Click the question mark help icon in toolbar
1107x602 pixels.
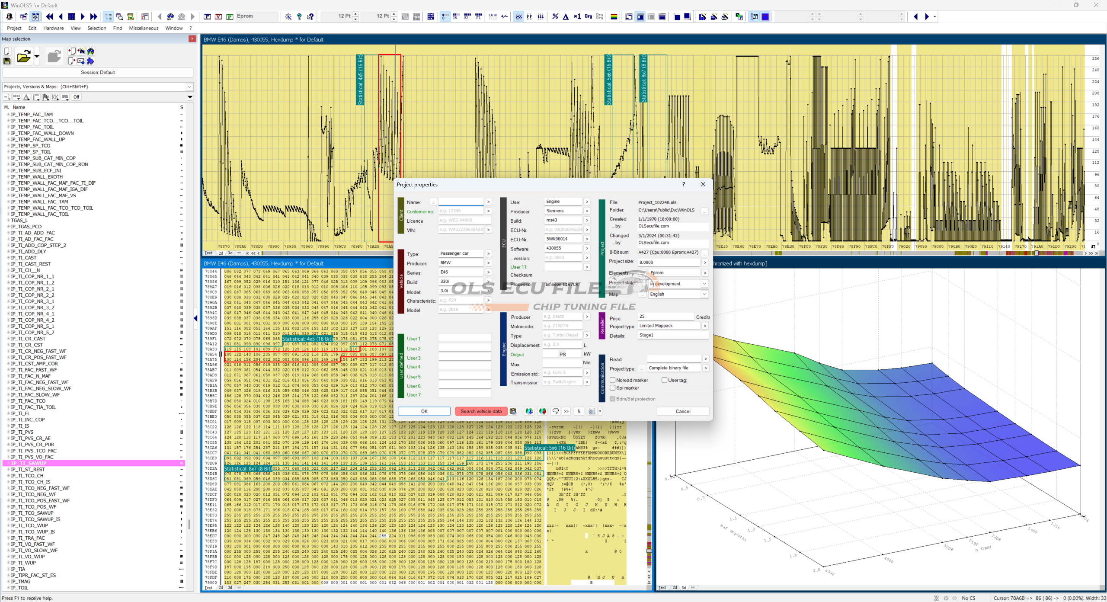click(299, 16)
